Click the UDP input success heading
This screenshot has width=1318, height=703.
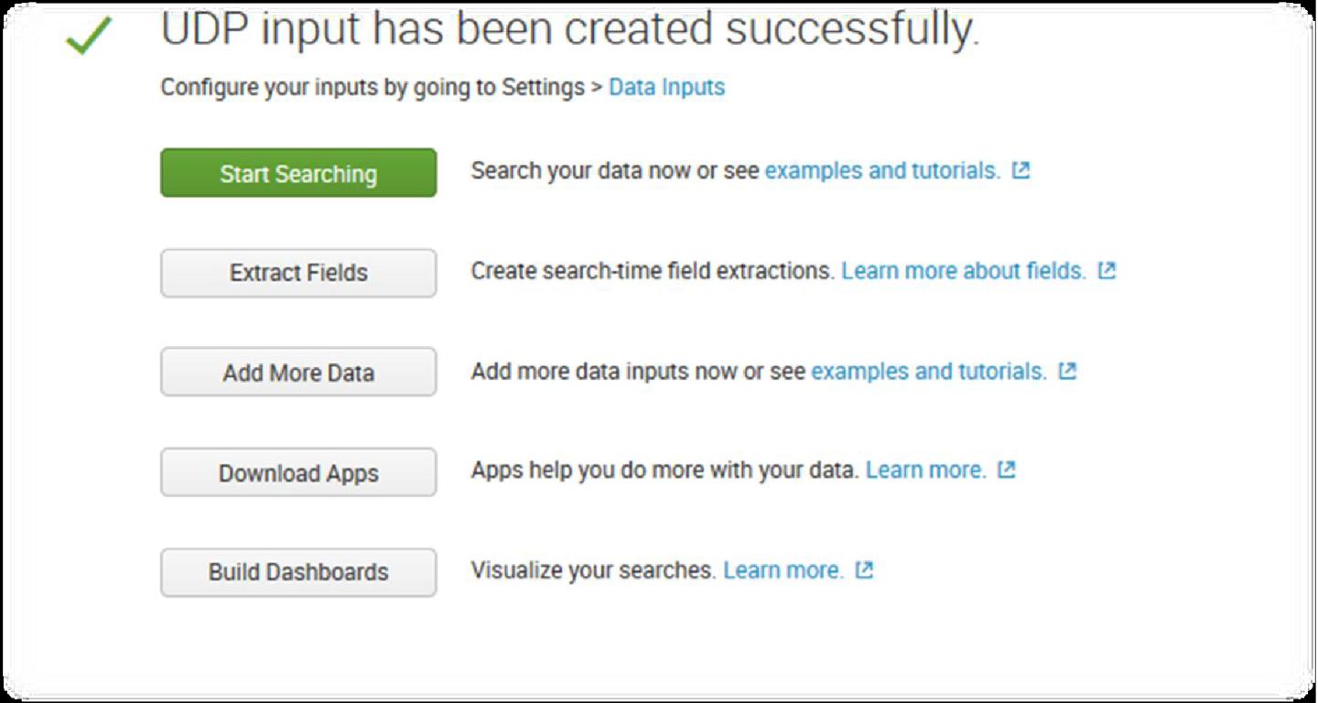572,29
